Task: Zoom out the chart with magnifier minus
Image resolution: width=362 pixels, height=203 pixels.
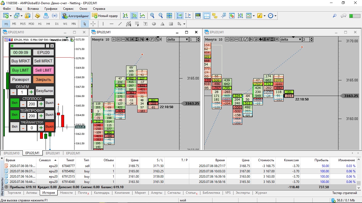Action: tap(161, 16)
